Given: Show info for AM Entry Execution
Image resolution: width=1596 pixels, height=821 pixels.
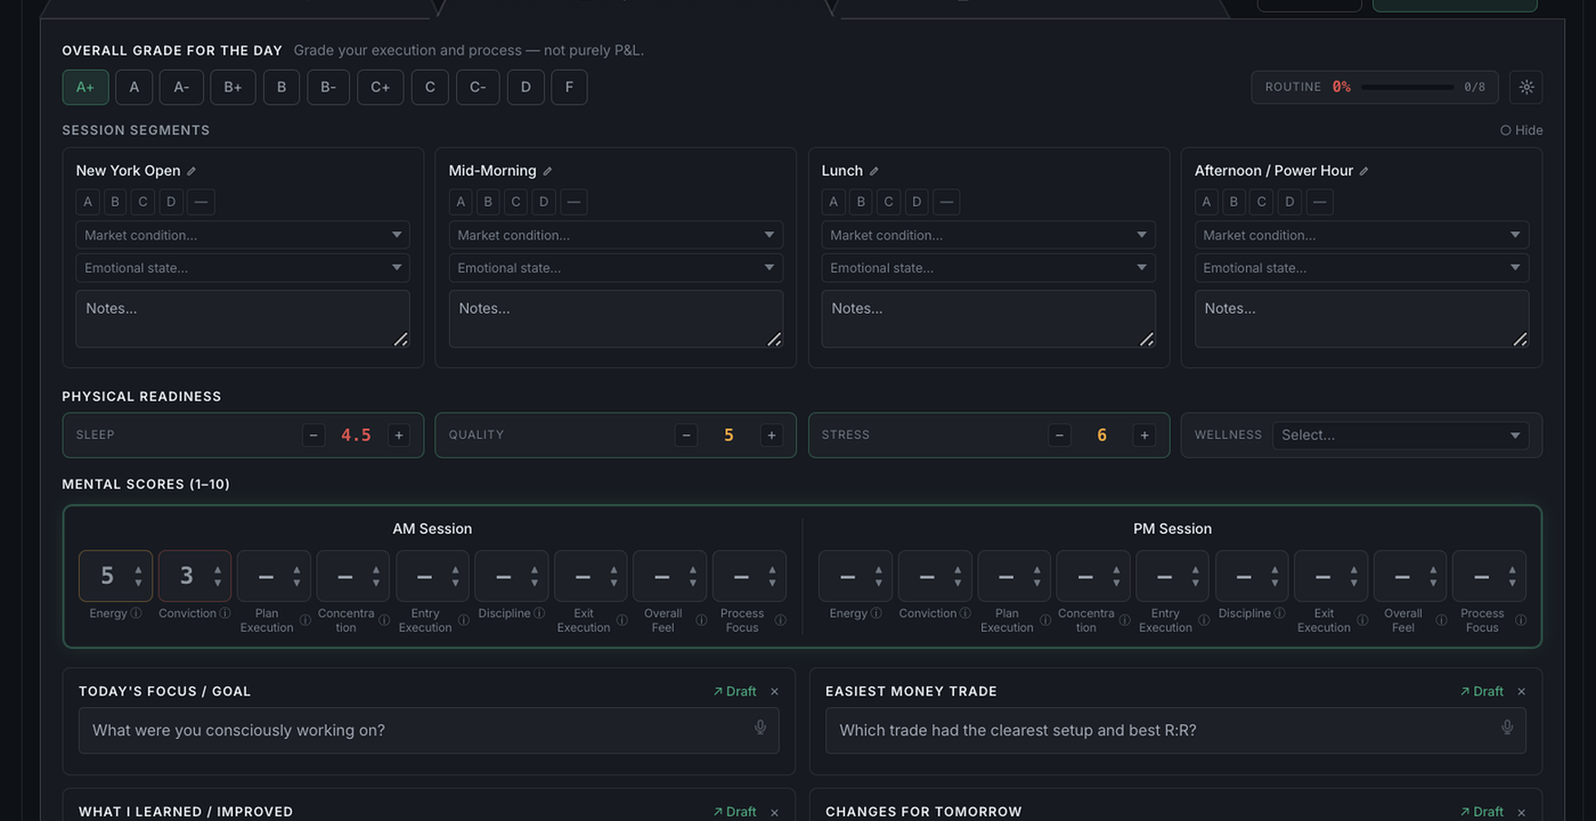Looking at the screenshot, I should pyautogui.click(x=463, y=620).
